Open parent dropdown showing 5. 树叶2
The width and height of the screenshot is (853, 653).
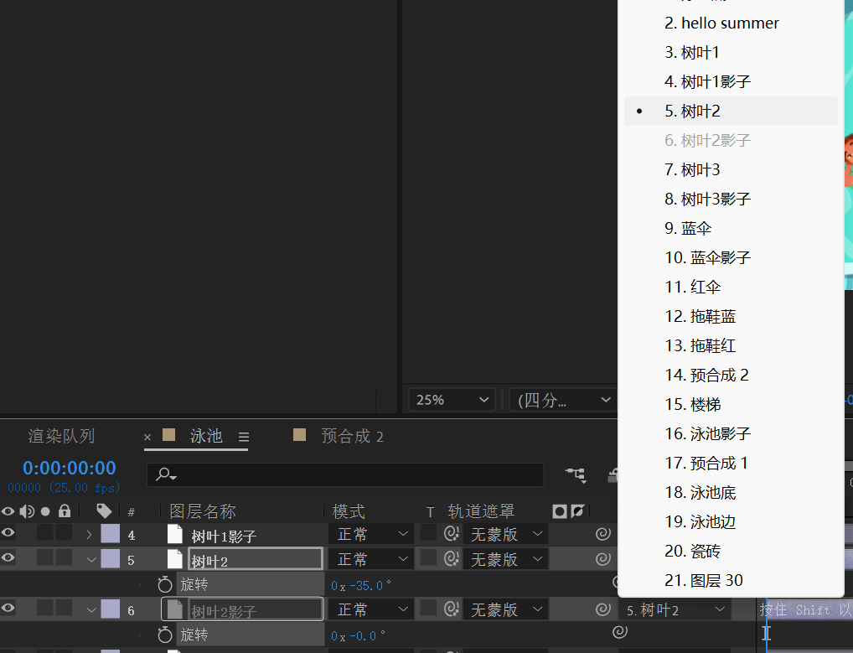(675, 609)
